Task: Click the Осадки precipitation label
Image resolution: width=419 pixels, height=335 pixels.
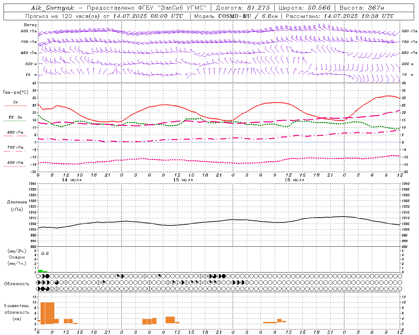Action: pyautogui.click(x=17, y=257)
